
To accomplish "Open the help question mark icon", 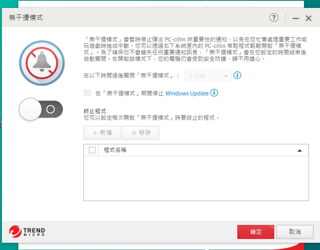I will pyautogui.click(x=274, y=18).
